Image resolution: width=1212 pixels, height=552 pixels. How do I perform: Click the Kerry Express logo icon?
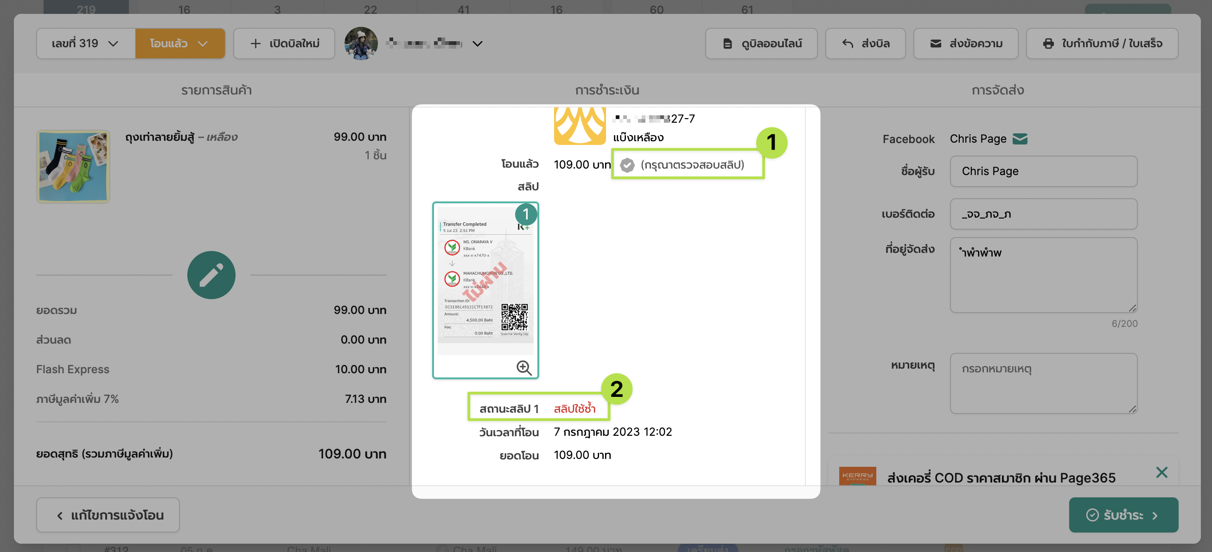coord(857,476)
